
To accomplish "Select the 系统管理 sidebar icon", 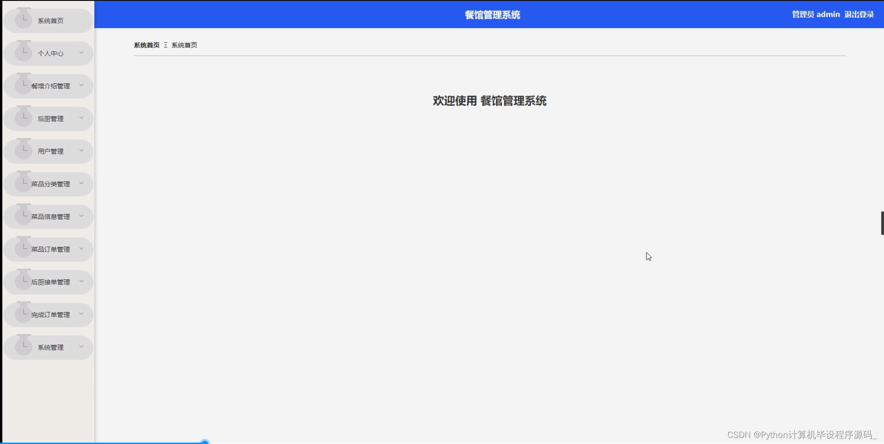I will (23, 346).
